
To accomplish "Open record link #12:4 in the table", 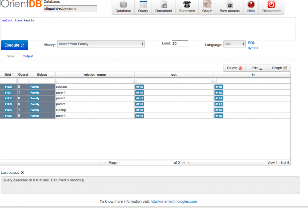I will 8,110.
